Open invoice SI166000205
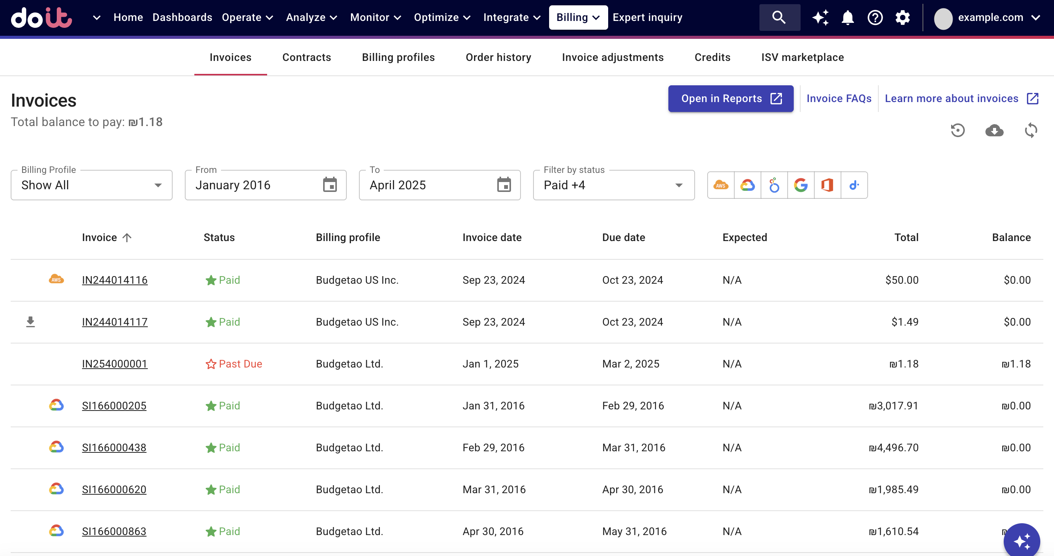1054x556 pixels. point(114,406)
